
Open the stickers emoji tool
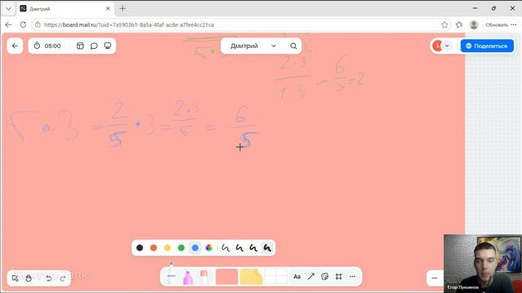pos(325,277)
